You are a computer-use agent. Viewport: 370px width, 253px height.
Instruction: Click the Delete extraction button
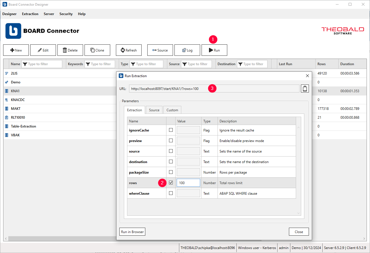coord(70,50)
